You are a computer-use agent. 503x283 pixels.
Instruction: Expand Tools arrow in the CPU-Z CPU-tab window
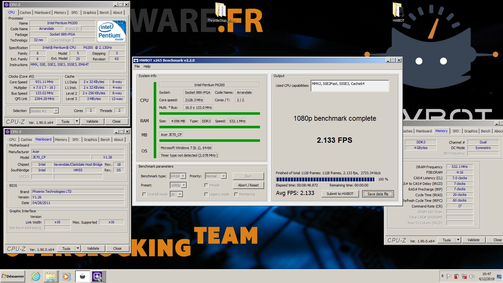click(x=77, y=121)
